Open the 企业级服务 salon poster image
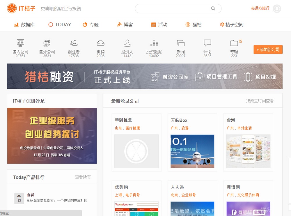 pyautogui.click(x=52, y=136)
